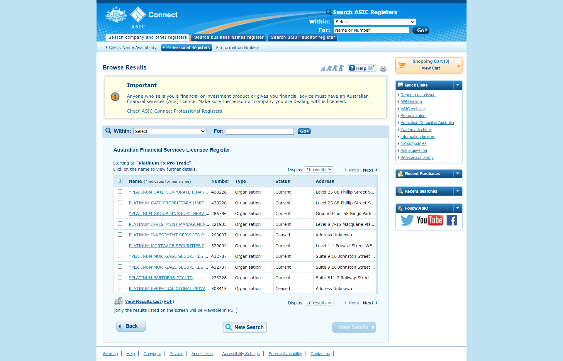563x361 pixels.
Task: Click the New Search button
Action: pos(245,327)
